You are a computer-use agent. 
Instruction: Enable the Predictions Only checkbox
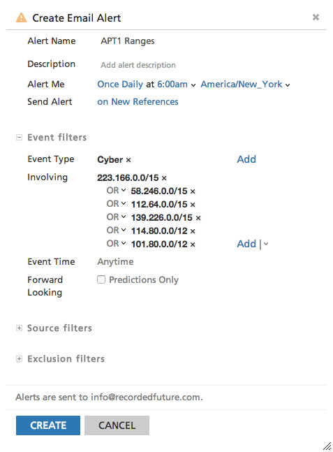(101, 279)
